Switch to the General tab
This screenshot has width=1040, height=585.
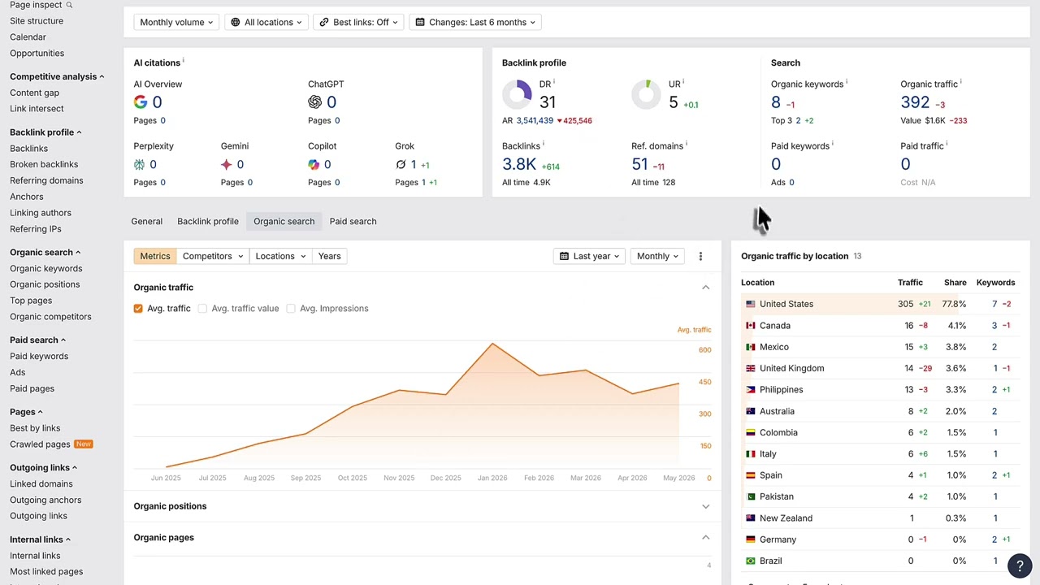click(x=147, y=221)
